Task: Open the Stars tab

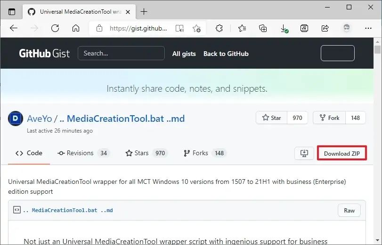Action: click(x=146, y=153)
